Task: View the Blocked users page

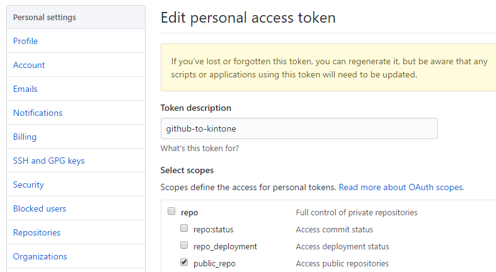Action: pyautogui.click(x=40, y=208)
